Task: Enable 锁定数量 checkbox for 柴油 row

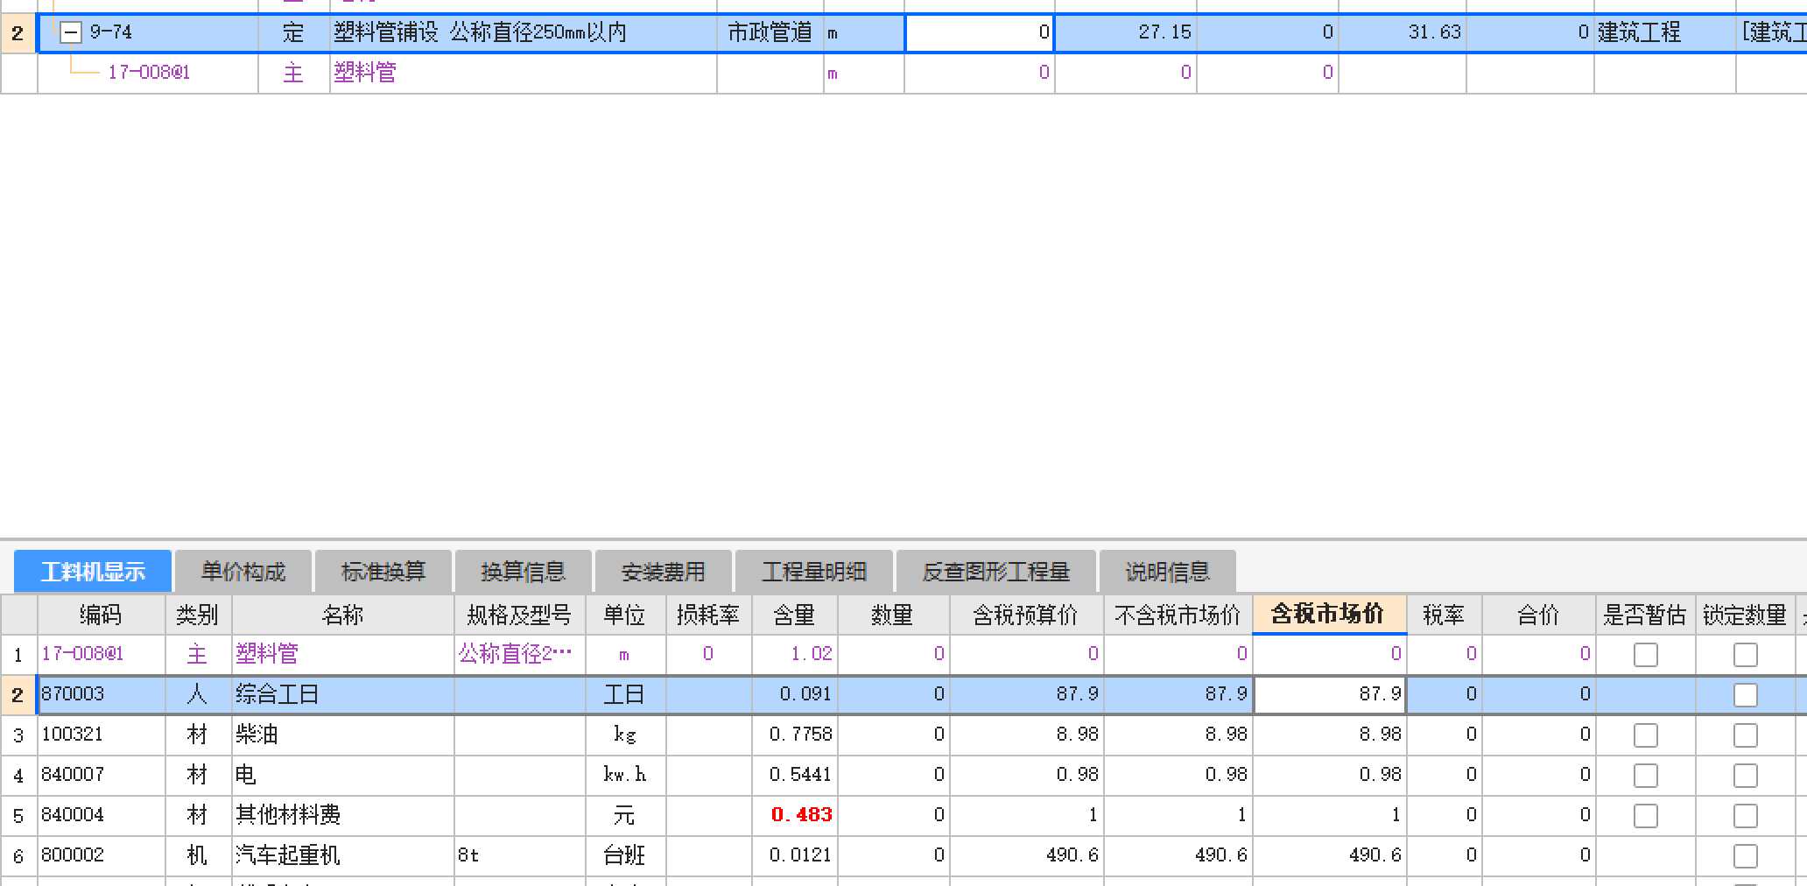Action: tap(1746, 735)
